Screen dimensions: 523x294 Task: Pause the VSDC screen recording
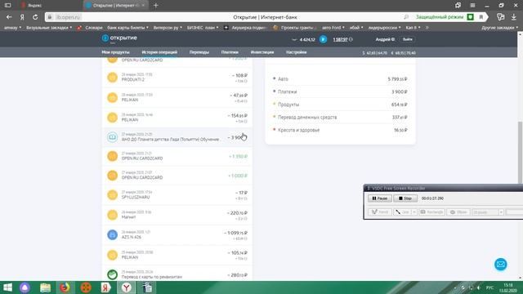tap(379, 198)
